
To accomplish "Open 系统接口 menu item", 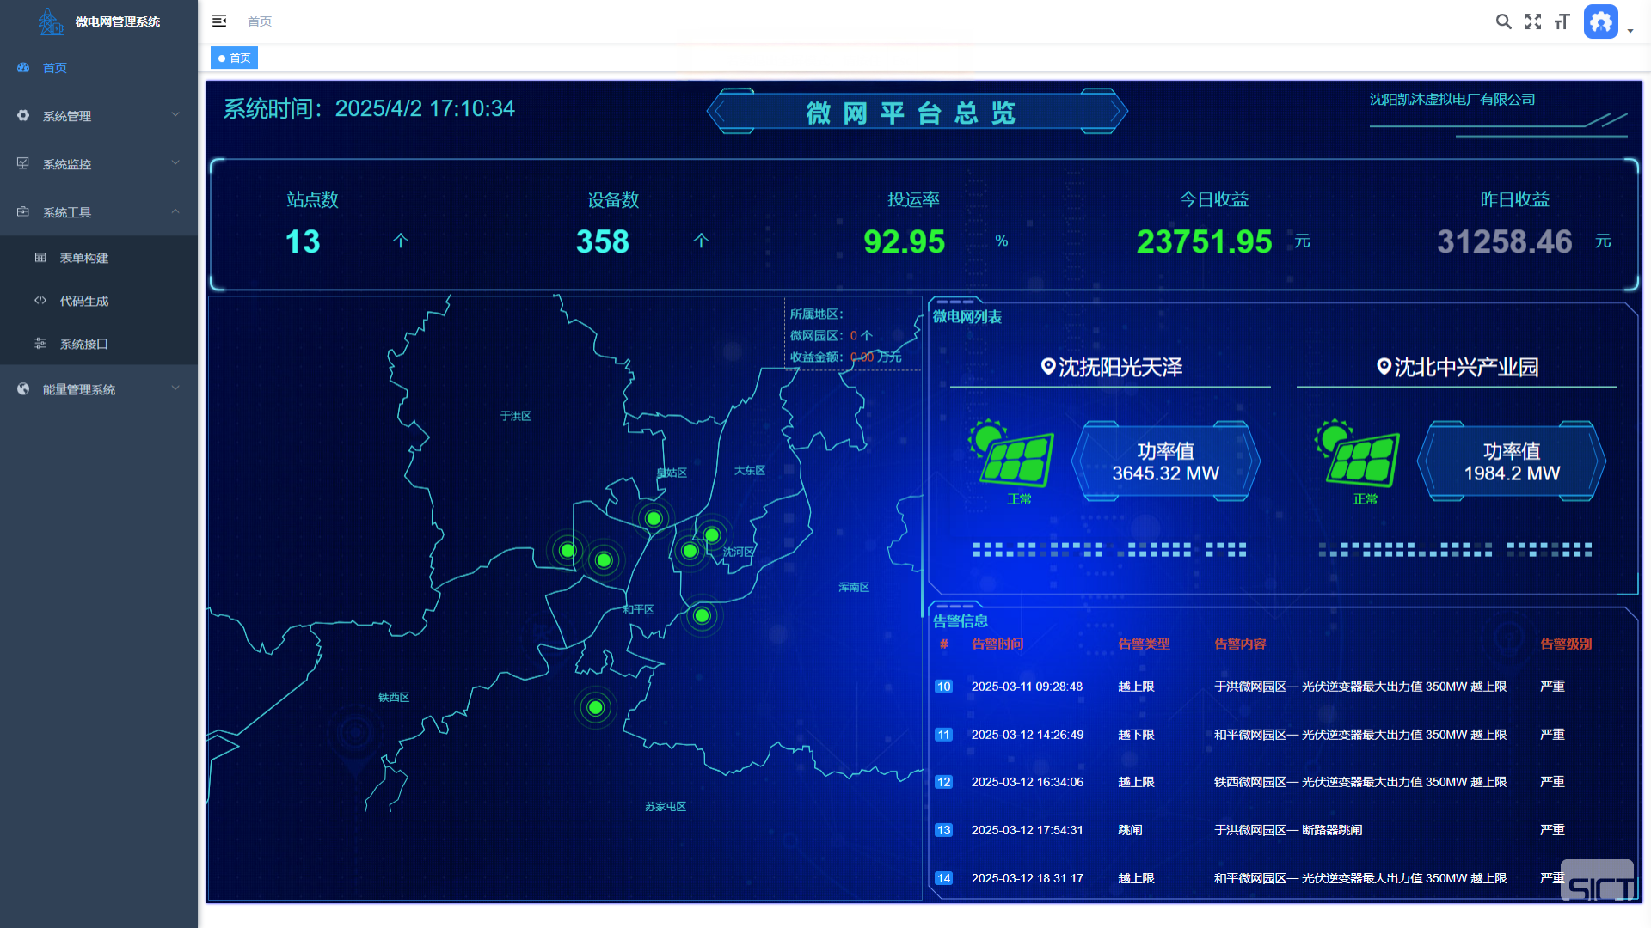I will pyautogui.click(x=84, y=344).
